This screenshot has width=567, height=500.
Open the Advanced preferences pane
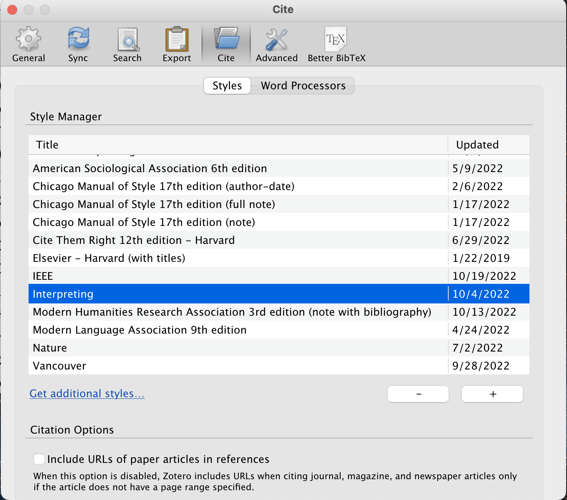click(277, 44)
